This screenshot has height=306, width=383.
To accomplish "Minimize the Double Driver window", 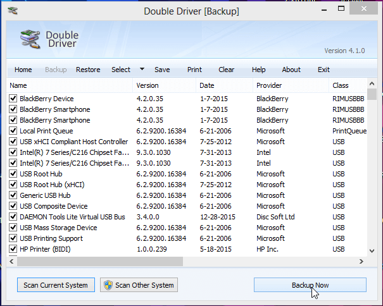I will pos(324,9).
